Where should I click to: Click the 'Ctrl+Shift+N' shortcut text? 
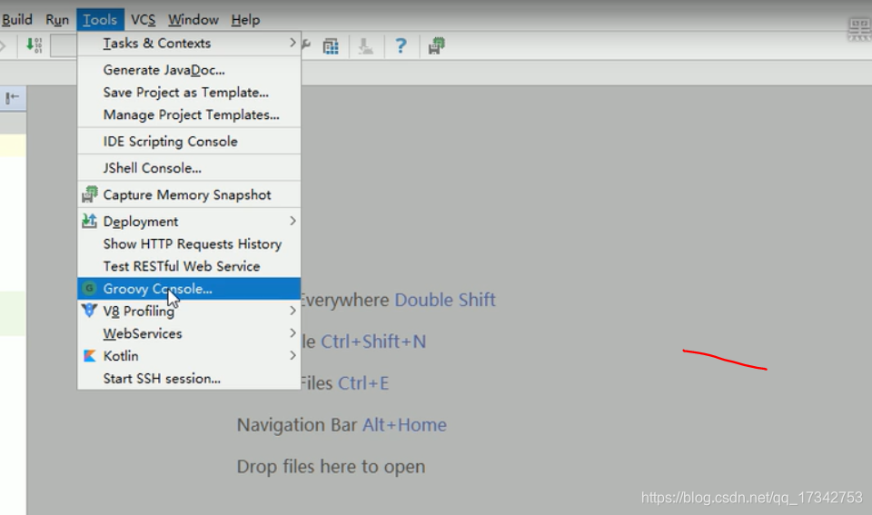[373, 342]
